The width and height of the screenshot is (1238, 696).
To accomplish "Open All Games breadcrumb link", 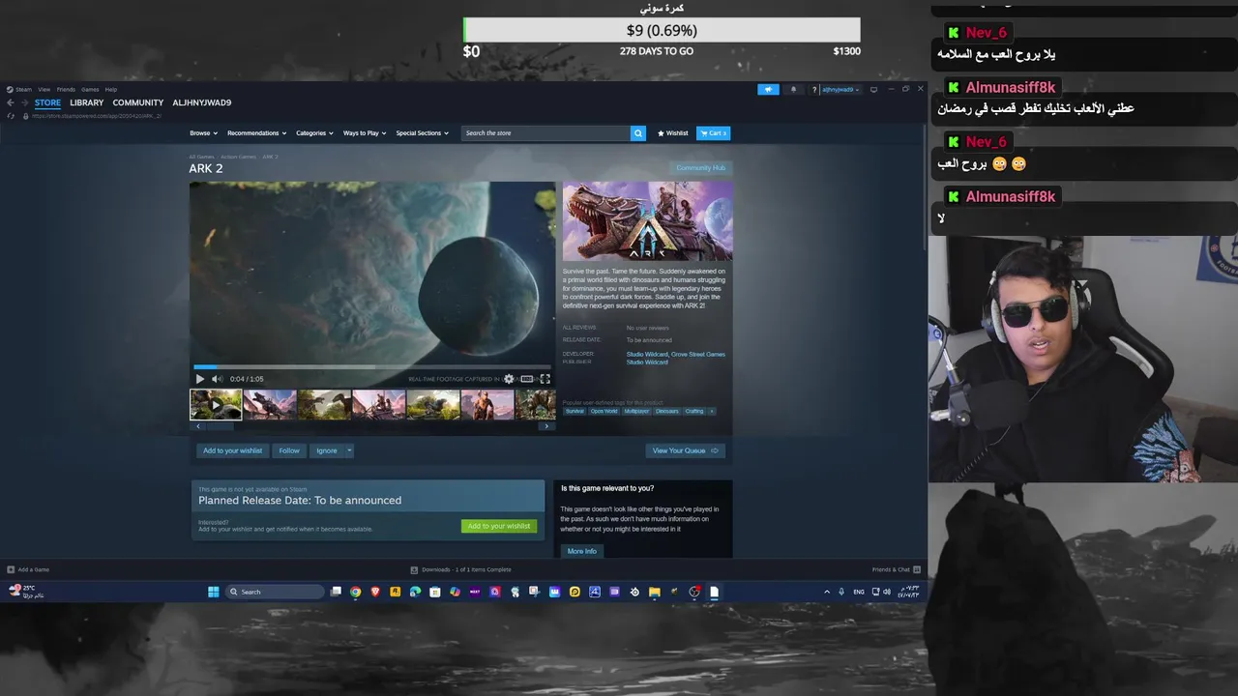I will (201, 157).
